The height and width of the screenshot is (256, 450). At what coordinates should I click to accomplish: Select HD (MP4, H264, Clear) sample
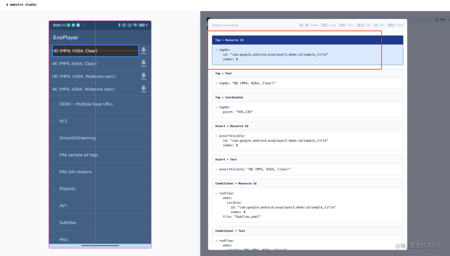click(x=95, y=51)
